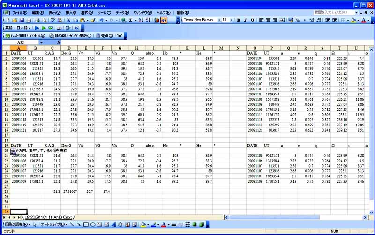Open the ファイル(F) menu
Viewport: 375px width, 235px height.
click(x=19, y=12)
